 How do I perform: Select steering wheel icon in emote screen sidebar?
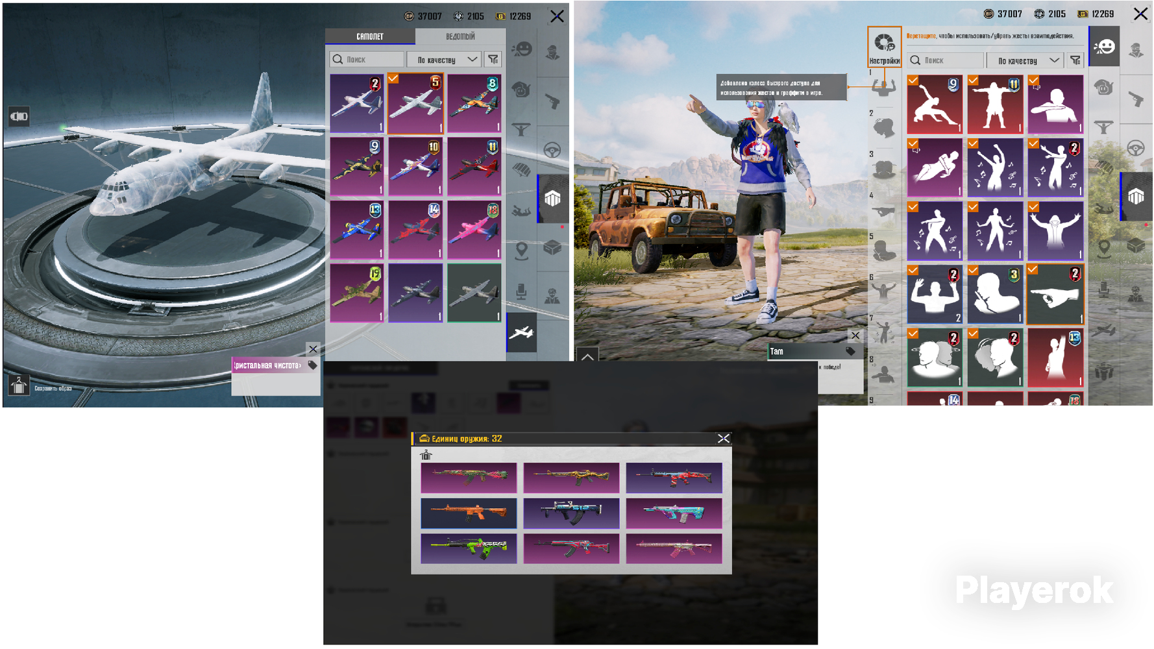pyautogui.click(x=1136, y=148)
